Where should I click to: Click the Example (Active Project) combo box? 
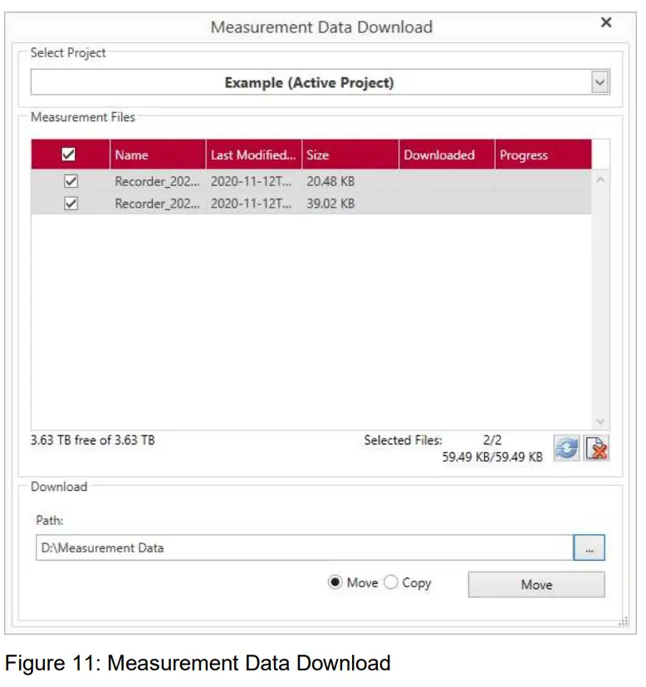[321, 82]
